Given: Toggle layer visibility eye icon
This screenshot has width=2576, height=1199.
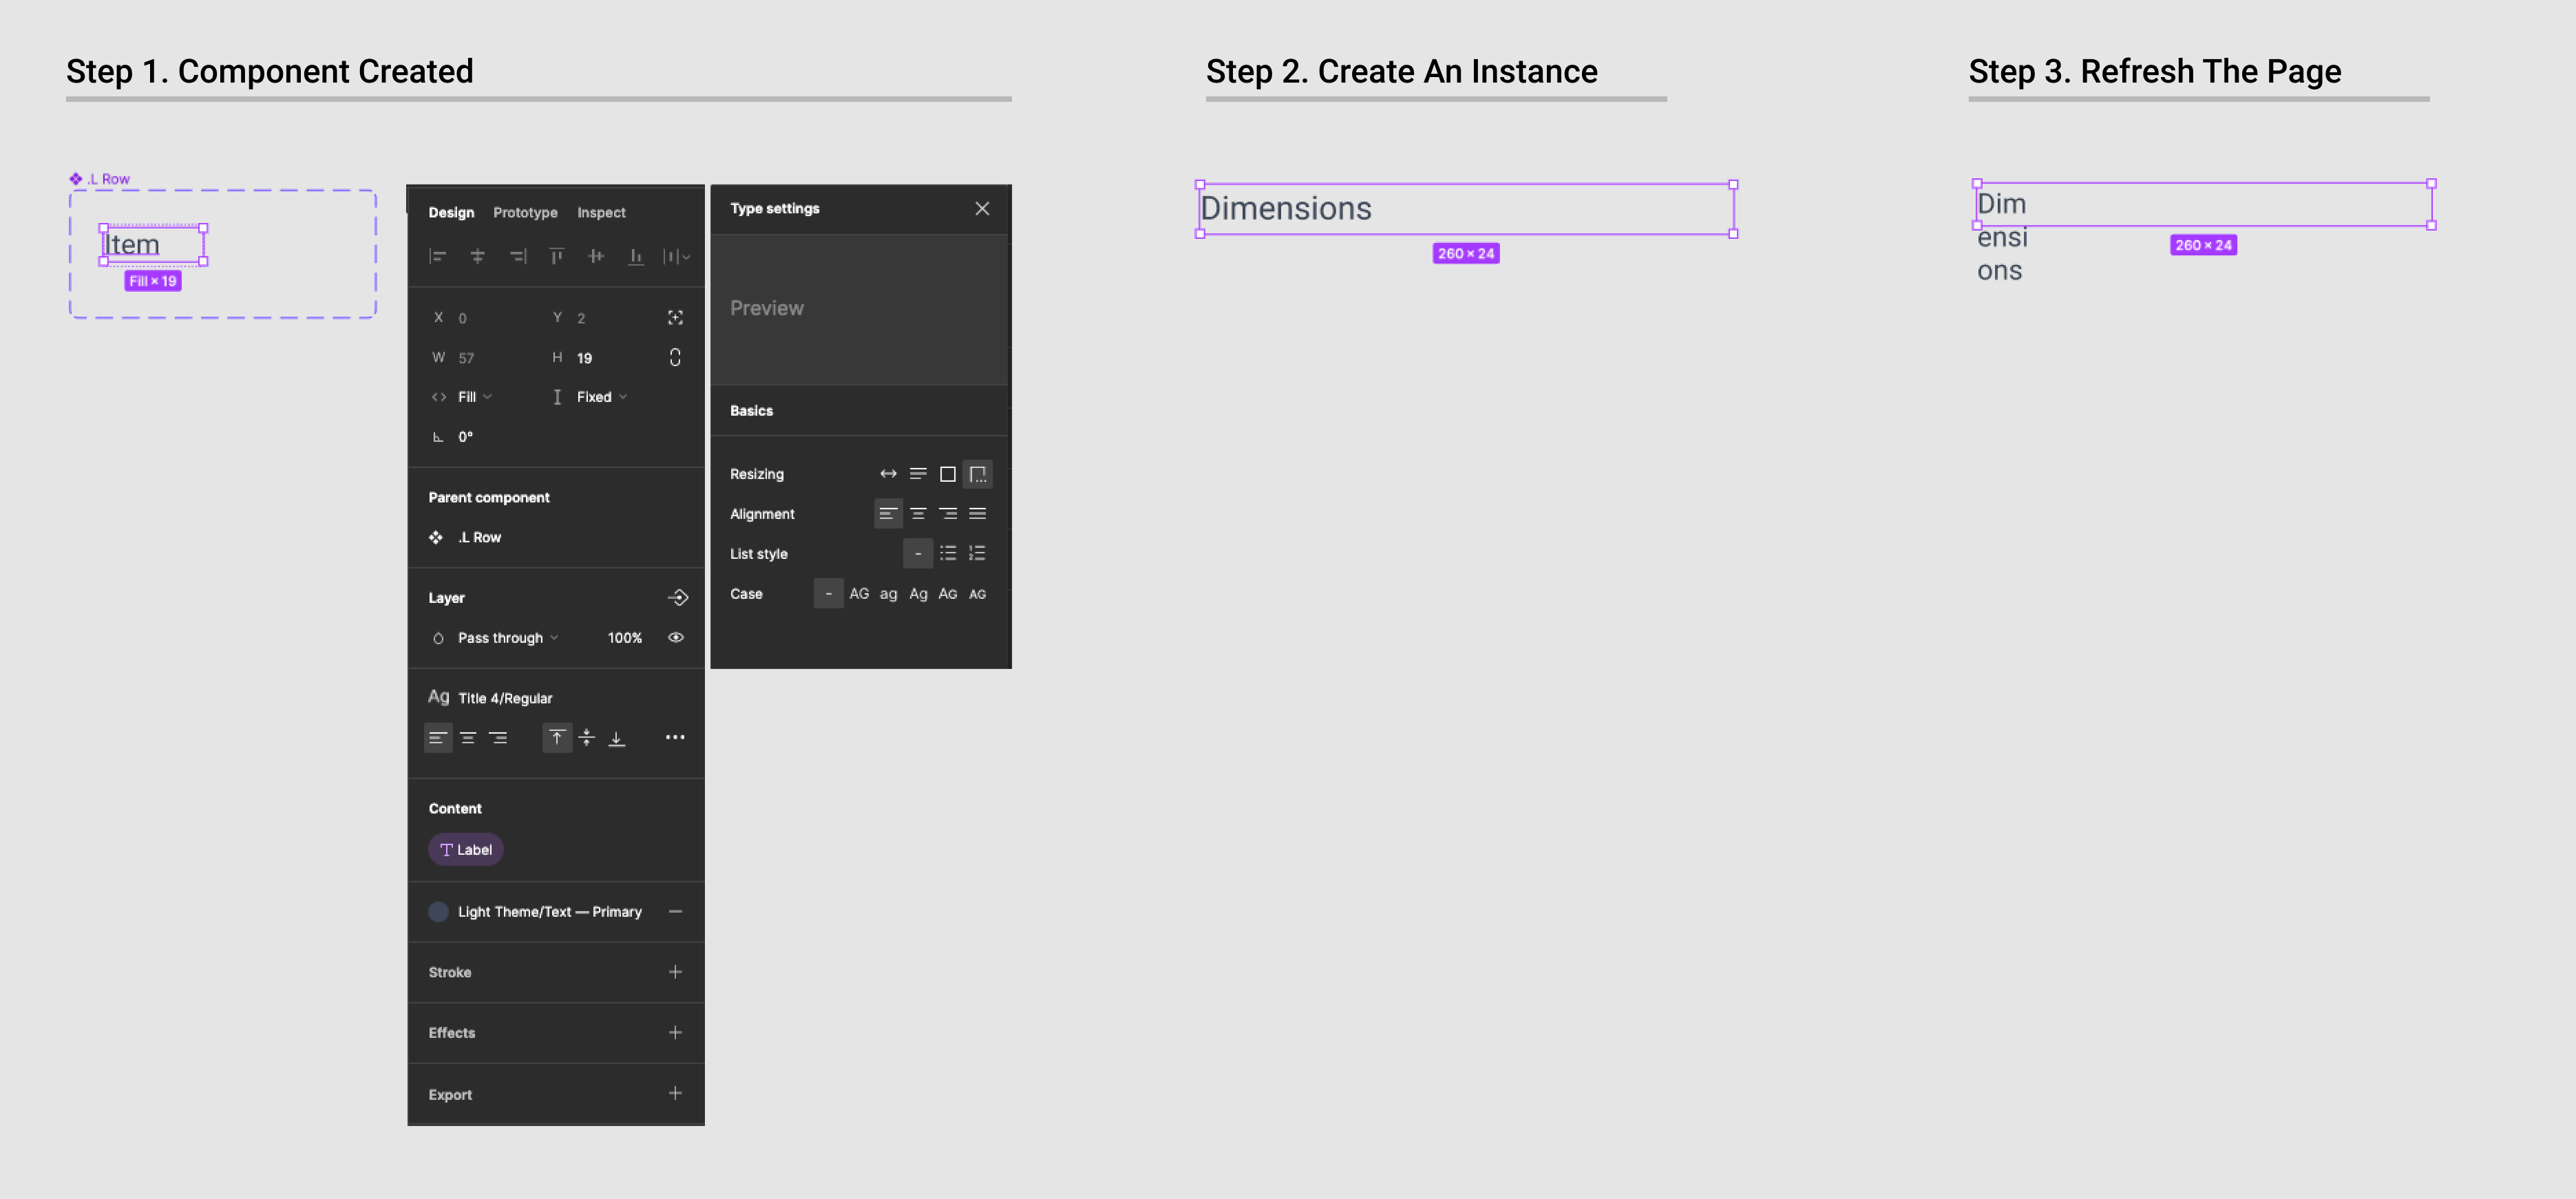Looking at the screenshot, I should pos(676,638).
